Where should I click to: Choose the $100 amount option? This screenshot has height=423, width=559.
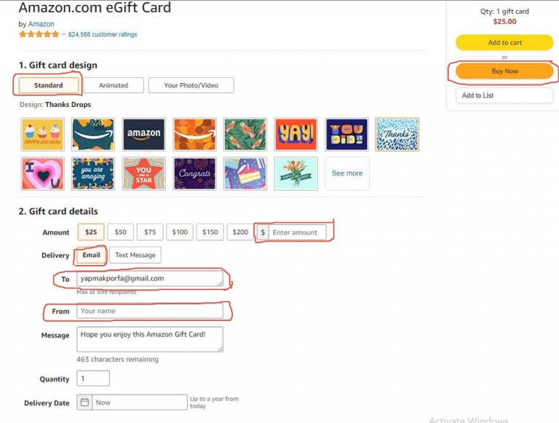(x=180, y=232)
